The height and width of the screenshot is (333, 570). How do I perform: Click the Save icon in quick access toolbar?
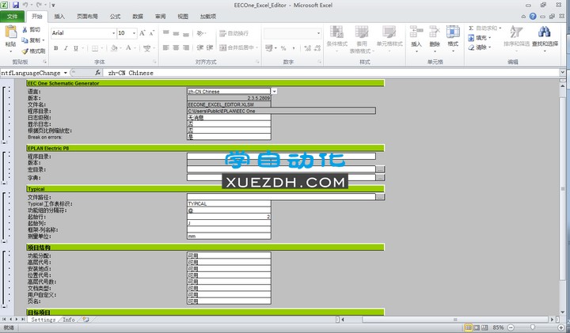[x=16, y=5]
